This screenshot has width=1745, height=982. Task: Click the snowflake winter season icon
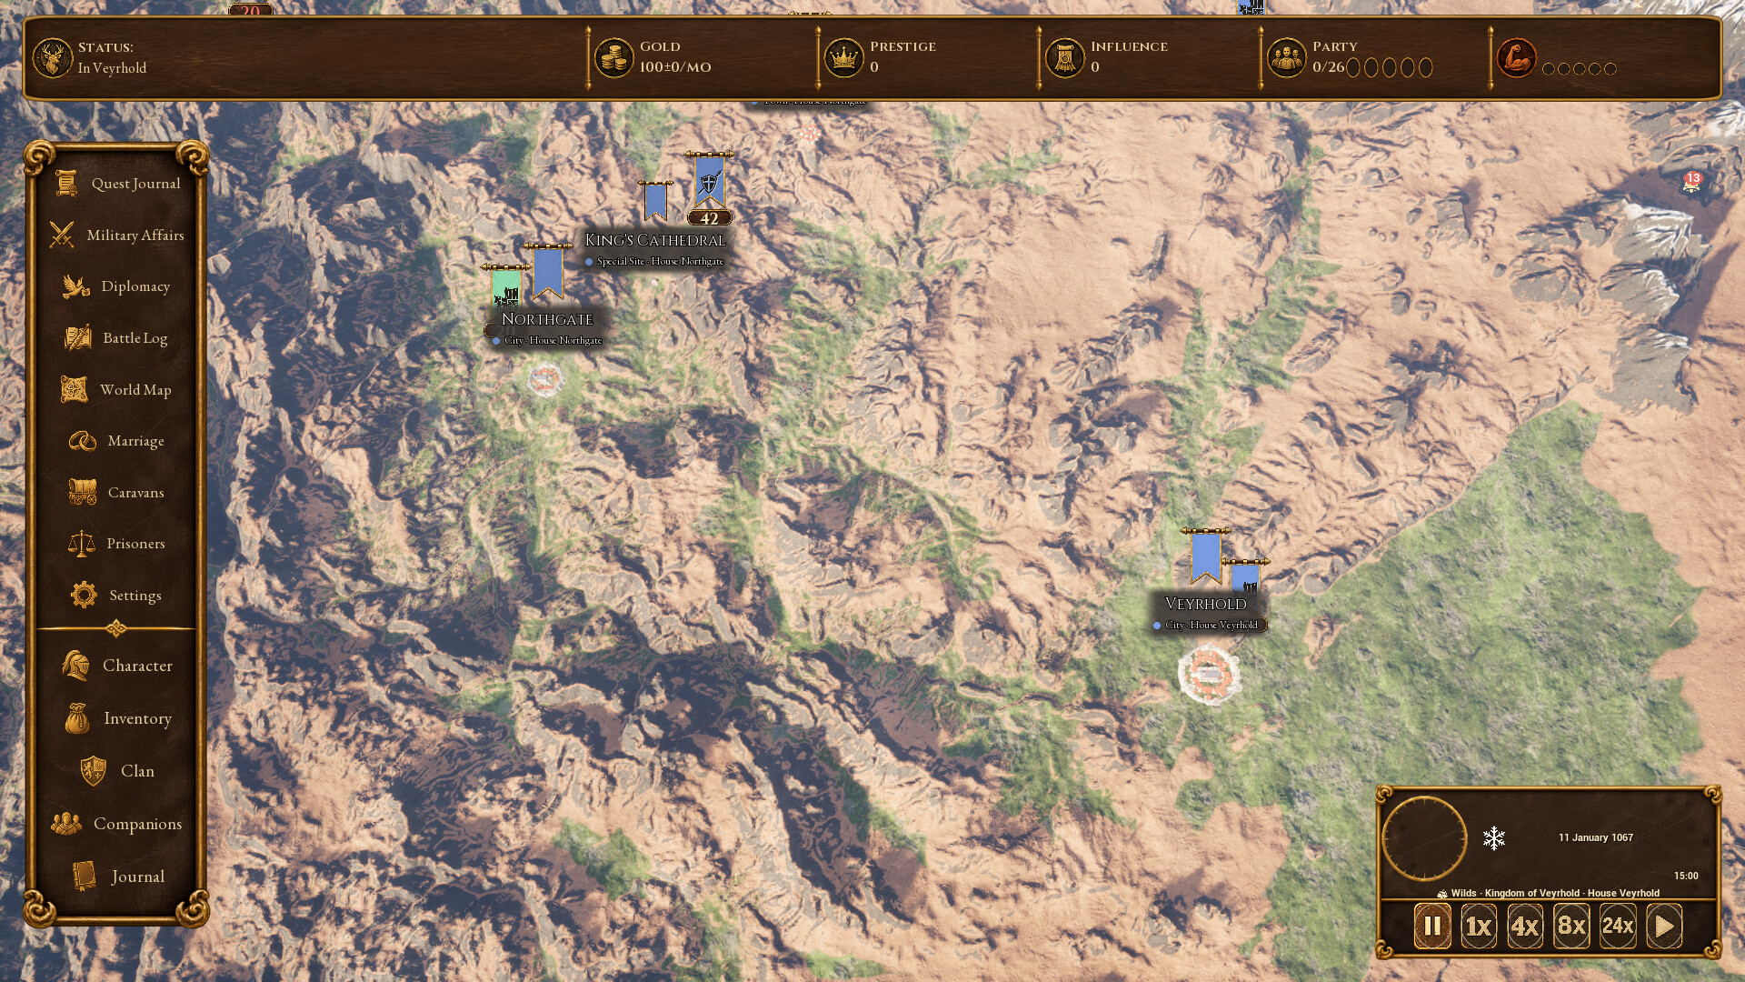tap(1494, 838)
